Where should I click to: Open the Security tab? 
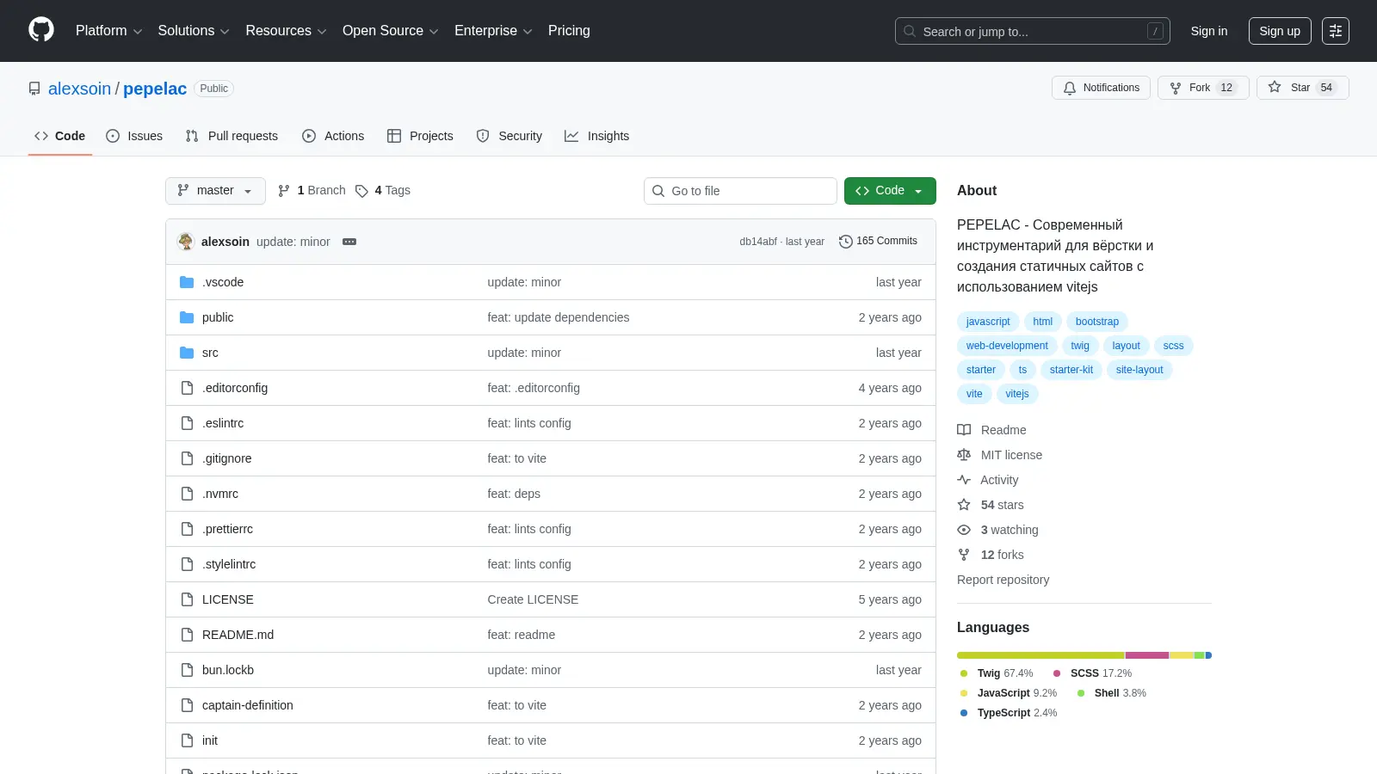[x=509, y=136]
